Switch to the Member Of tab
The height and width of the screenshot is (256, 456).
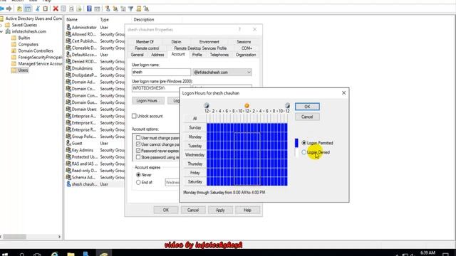click(x=145, y=42)
